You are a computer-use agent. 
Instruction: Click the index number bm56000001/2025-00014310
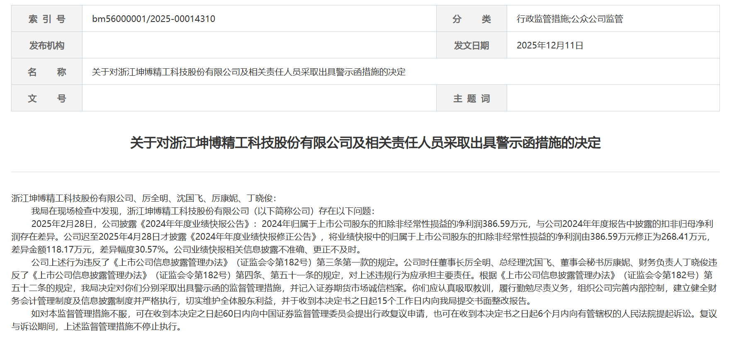coord(153,19)
